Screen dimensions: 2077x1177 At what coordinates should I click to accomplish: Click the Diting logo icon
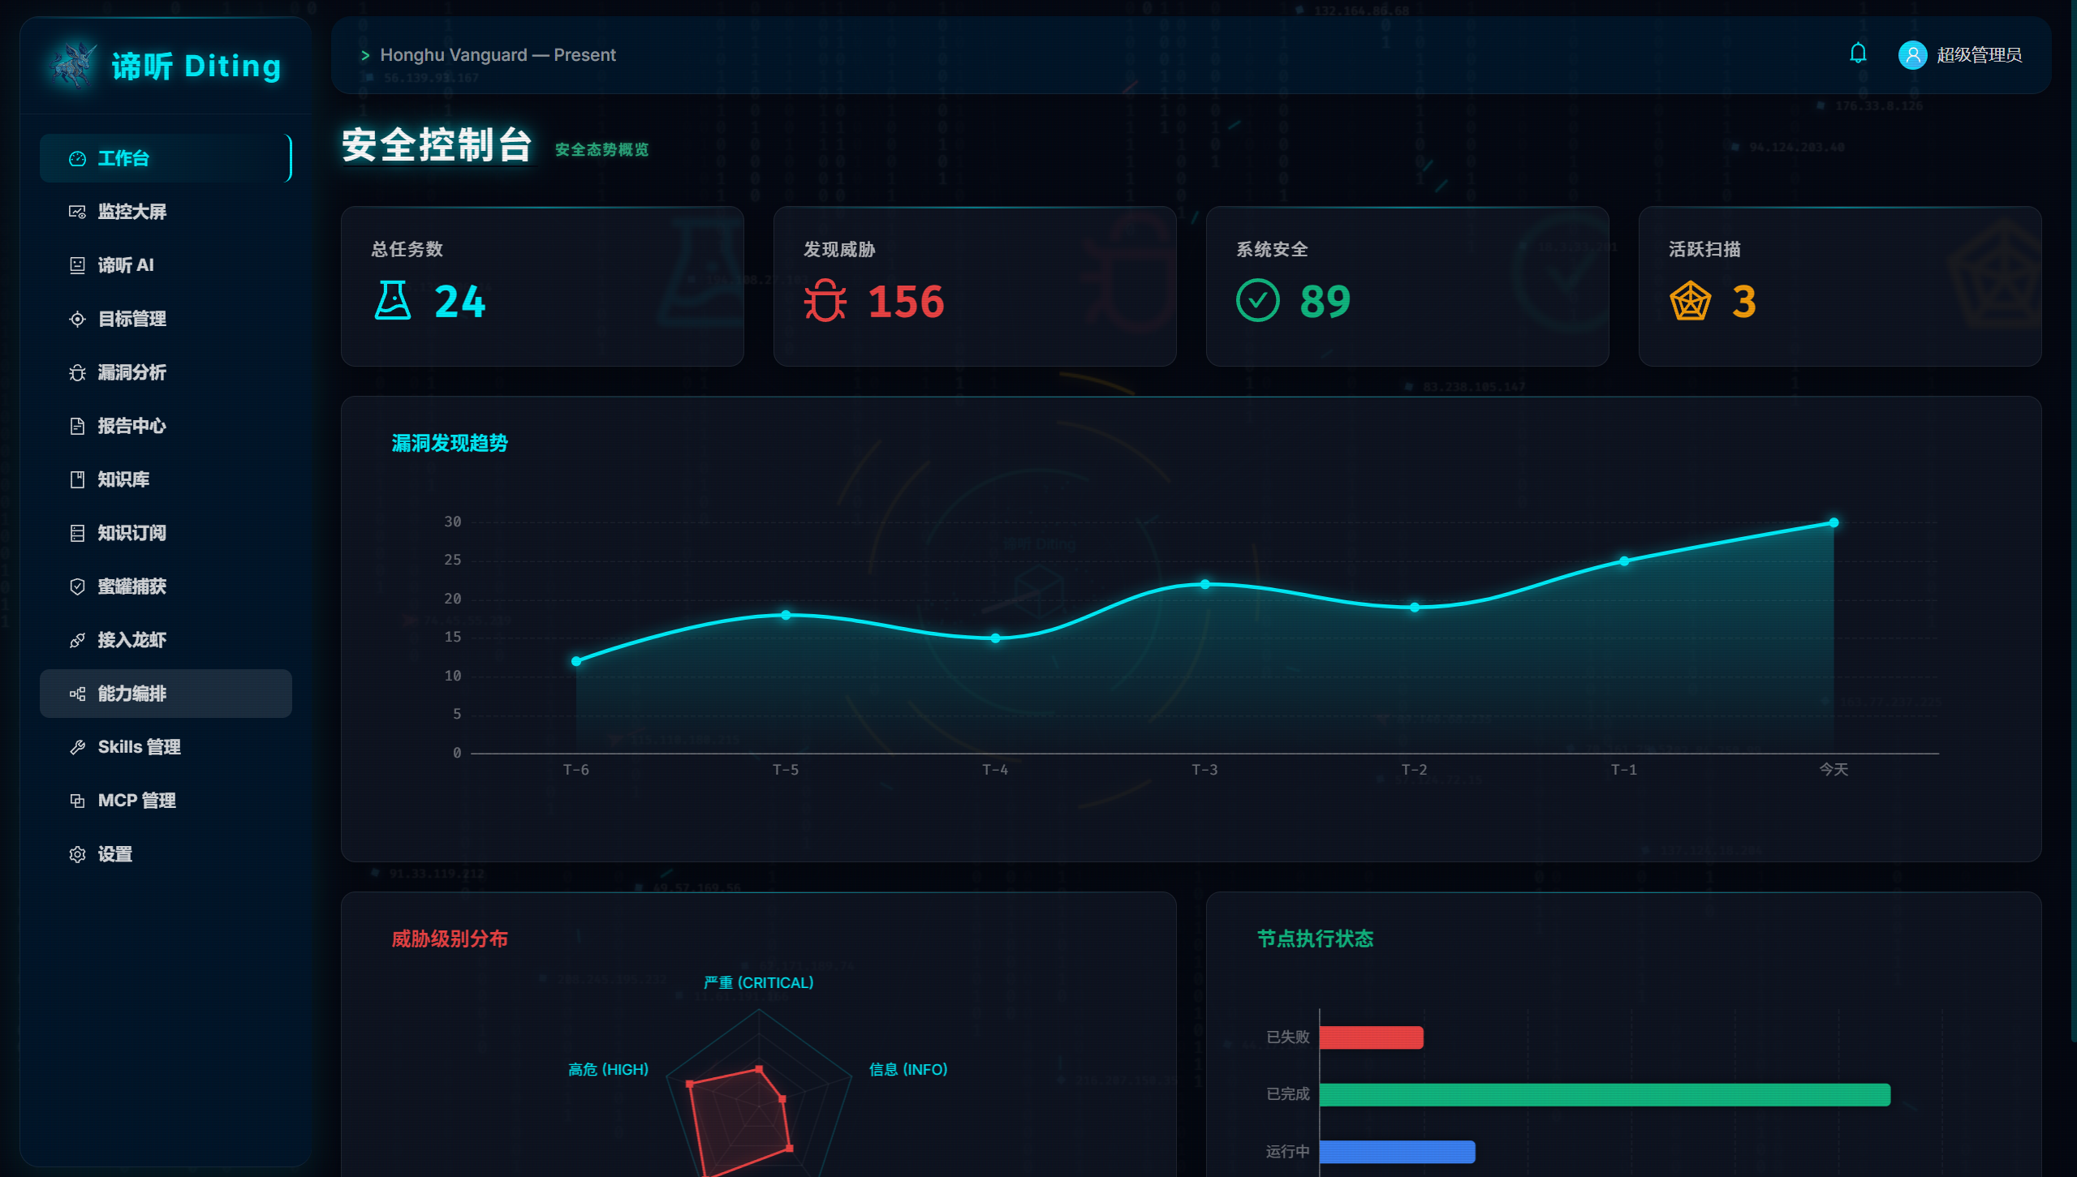pyautogui.click(x=74, y=65)
